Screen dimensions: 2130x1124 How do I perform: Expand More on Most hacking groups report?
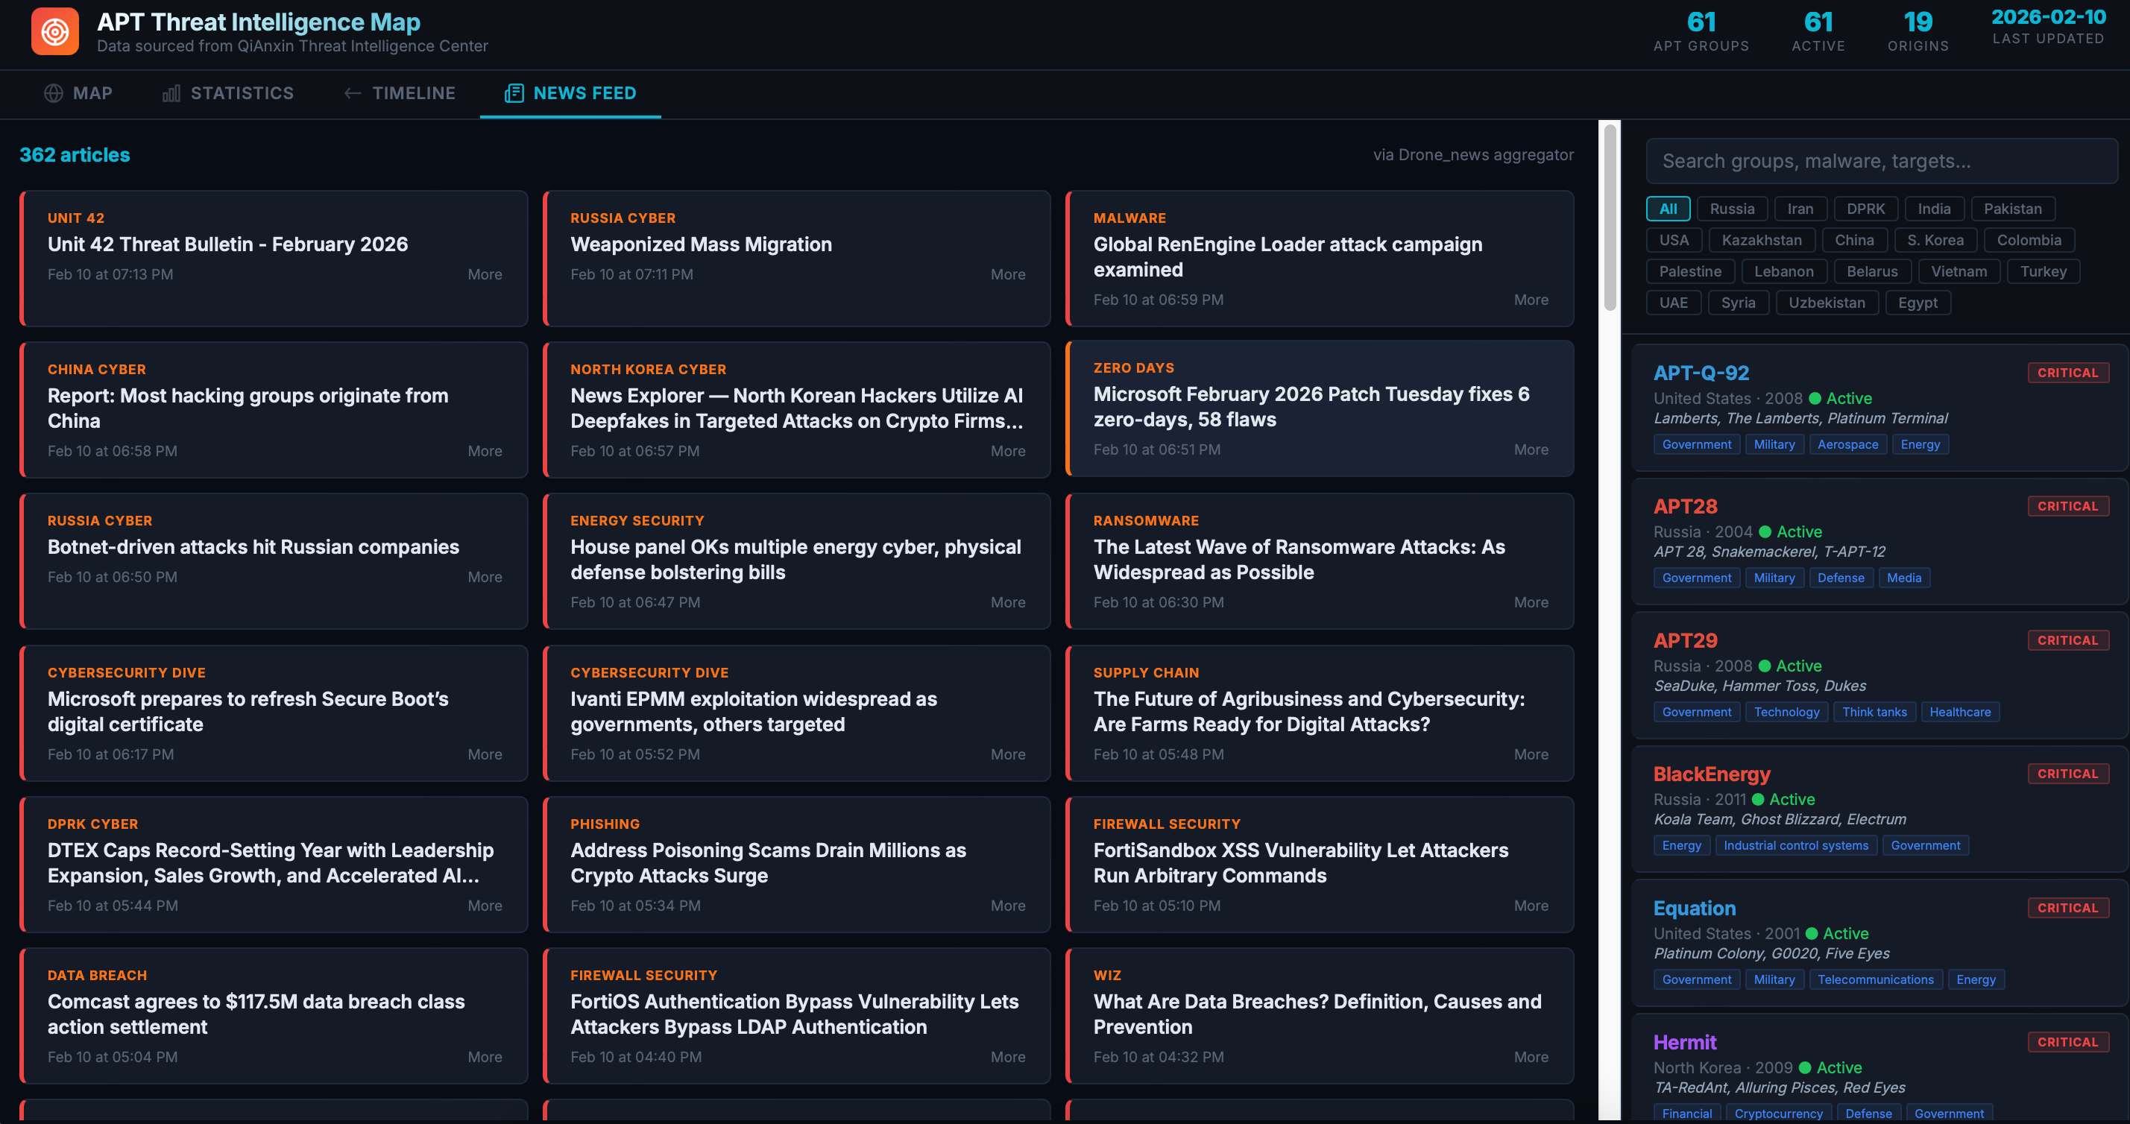click(x=485, y=451)
